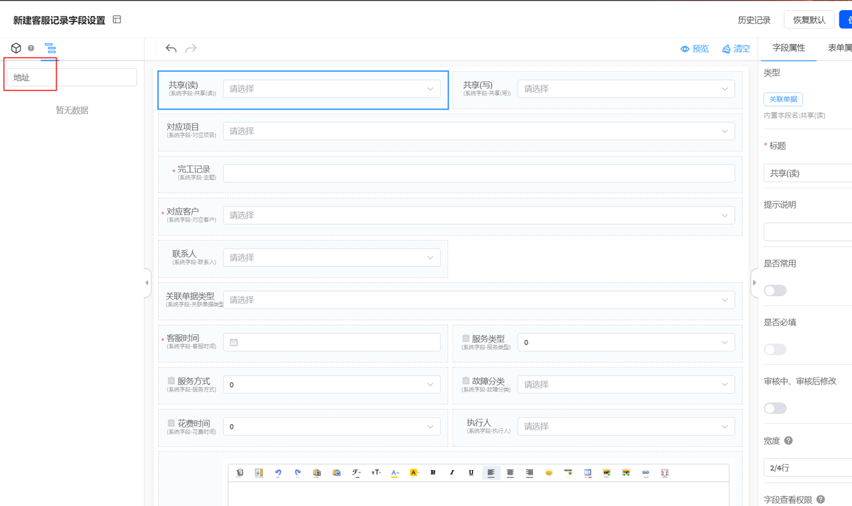852x506 pixels.
Task: Open the 对应项目 dropdown
Action: click(479, 131)
